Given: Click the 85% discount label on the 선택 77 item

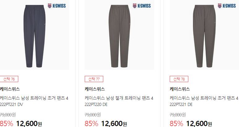Looking at the screenshot, I should click(92, 124).
